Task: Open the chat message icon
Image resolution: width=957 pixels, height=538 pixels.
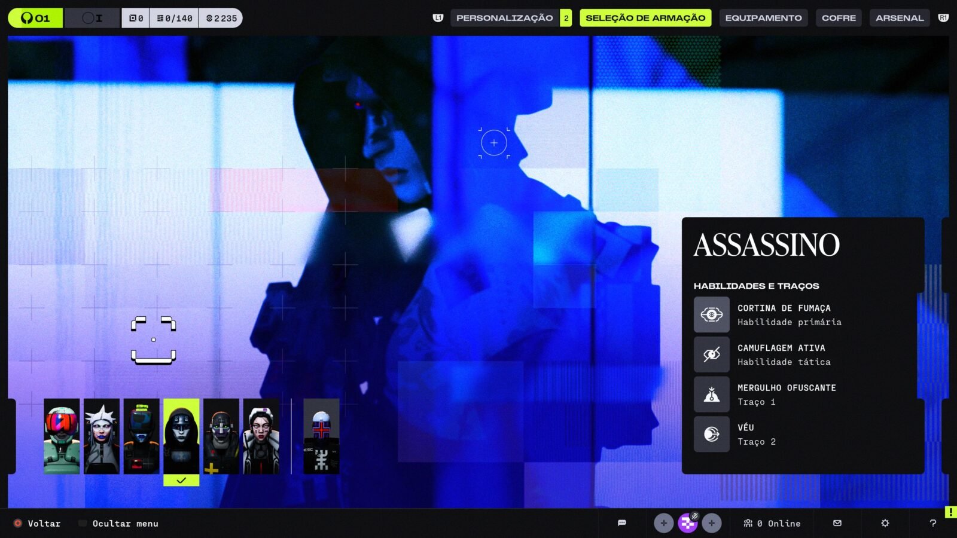Action: pyautogui.click(x=622, y=523)
